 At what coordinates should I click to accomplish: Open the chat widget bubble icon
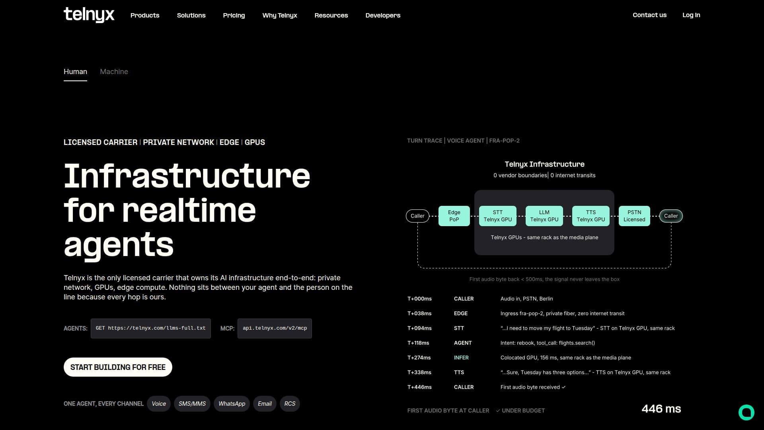point(746,412)
